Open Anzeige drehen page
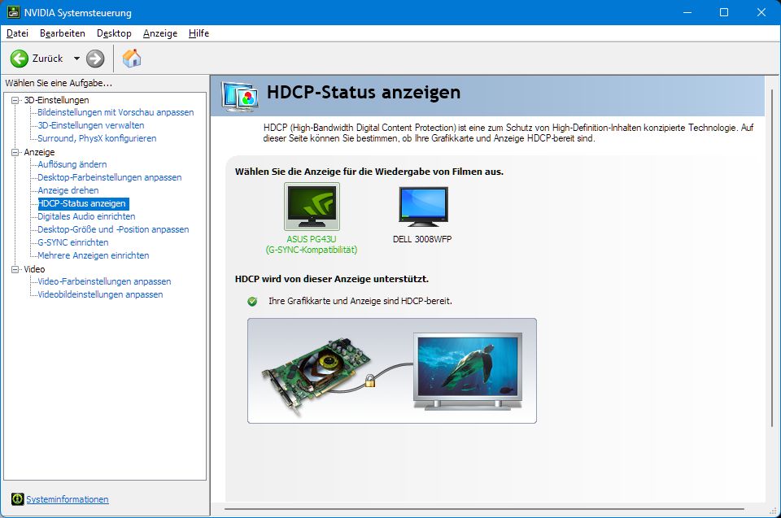This screenshot has height=518, width=781. [68, 190]
